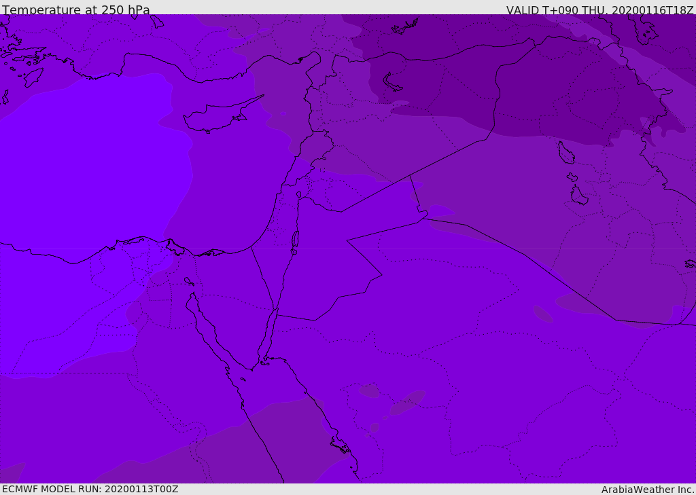This screenshot has width=696, height=495.
Task: Click the 'Temperature at 250 hPa' title
Action: [76, 10]
